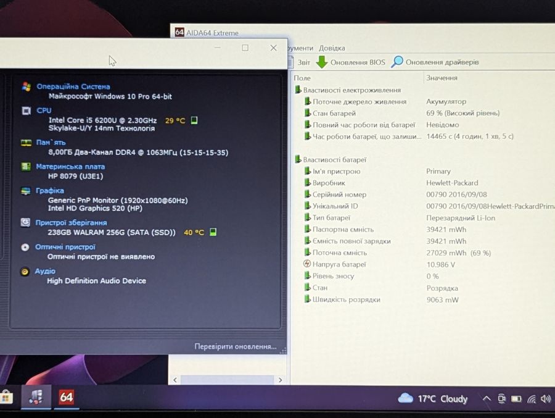Click the CPU chip icon
The height and width of the screenshot is (418, 555).
(26, 111)
